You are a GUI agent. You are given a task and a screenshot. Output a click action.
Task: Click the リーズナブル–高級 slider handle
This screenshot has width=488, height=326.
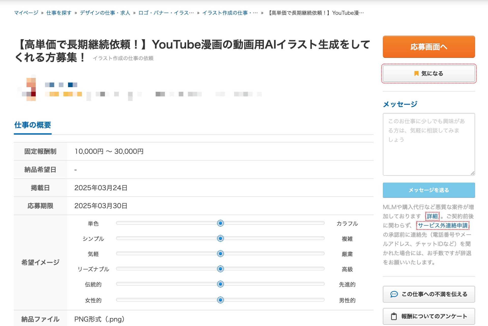point(220,269)
